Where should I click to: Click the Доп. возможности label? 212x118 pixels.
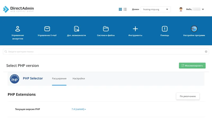click(77, 35)
